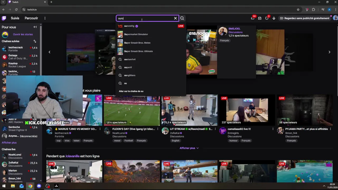Viewport: 338px width, 190px height.
Task: Go to next carousel stream
Action: coord(329,52)
